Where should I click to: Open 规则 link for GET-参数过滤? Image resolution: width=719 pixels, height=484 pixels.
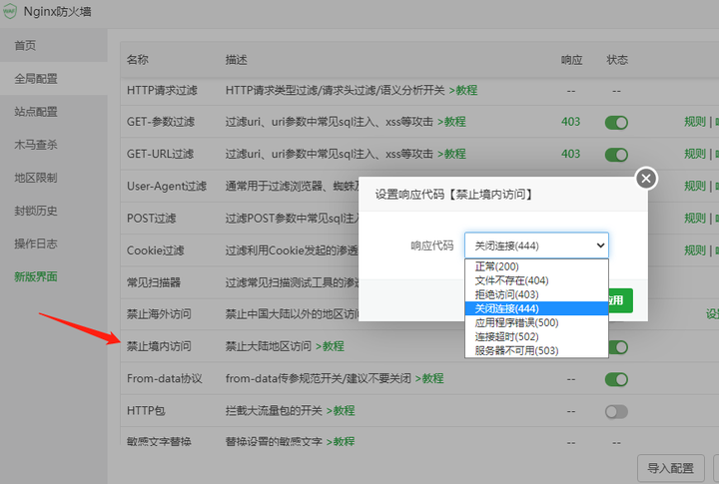[x=695, y=122]
